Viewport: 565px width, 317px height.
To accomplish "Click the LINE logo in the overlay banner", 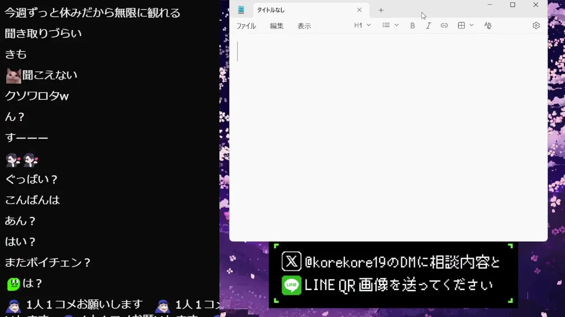I will (291, 285).
